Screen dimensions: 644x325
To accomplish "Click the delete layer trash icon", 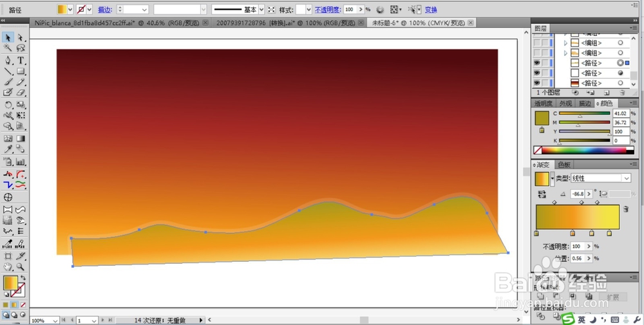I will [x=622, y=93].
